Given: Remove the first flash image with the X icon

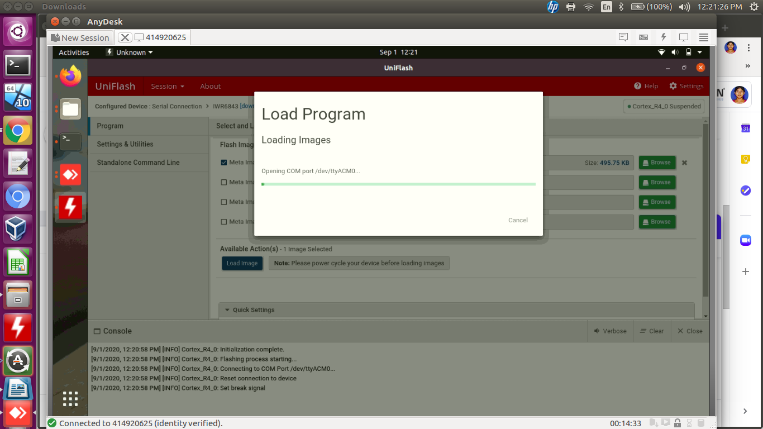Looking at the screenshot, I should [684, 163].
